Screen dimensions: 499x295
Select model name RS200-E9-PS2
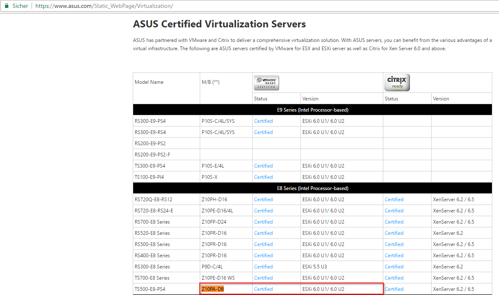[x=150, y=143]
